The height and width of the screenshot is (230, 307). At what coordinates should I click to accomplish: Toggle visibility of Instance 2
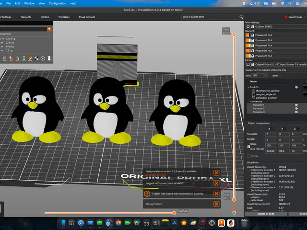click(296, 109)
